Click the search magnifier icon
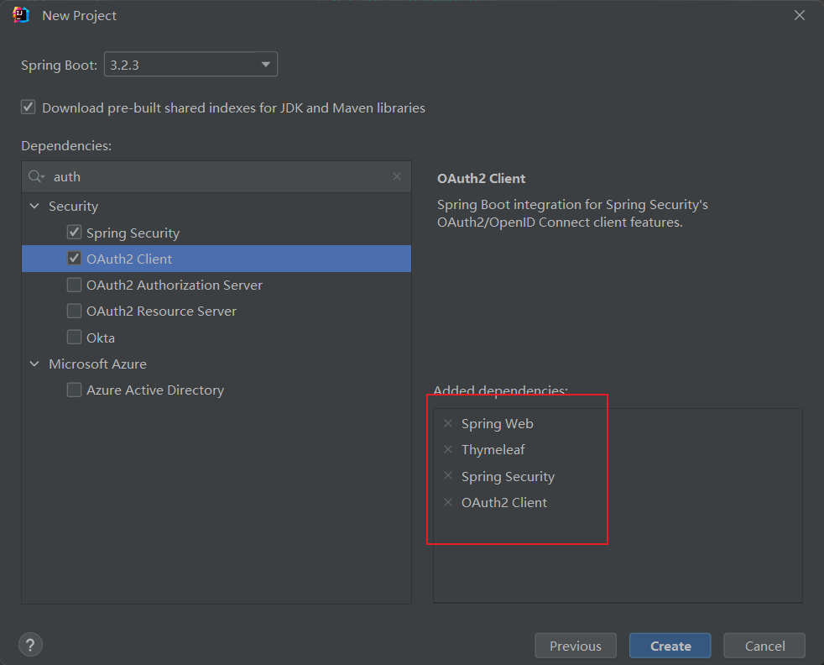 coord(35,176)
